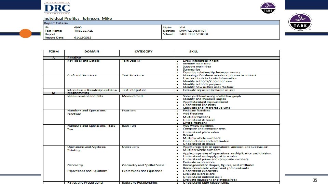Image resolution: width=328 pixels, height=184 pixels.
Task: Click the DRC corporation logo
Action: pos(57,8)
